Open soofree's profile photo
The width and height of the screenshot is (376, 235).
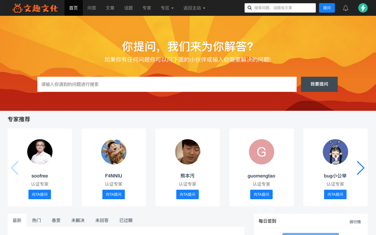pyautogui.click(x=40, y=152)
